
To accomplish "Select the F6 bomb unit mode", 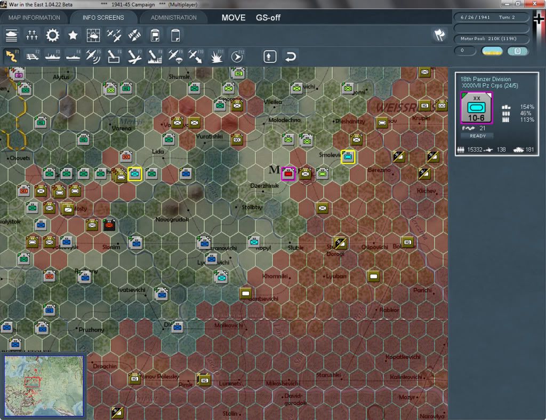I will 114,57.
